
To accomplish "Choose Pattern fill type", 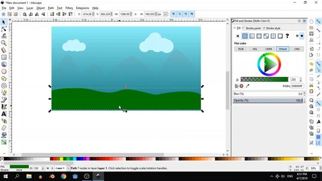I will 266,36.
